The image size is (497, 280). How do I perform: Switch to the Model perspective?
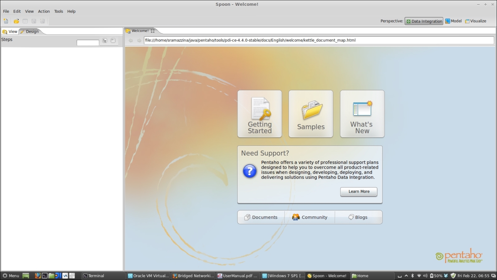coord(453,21)
